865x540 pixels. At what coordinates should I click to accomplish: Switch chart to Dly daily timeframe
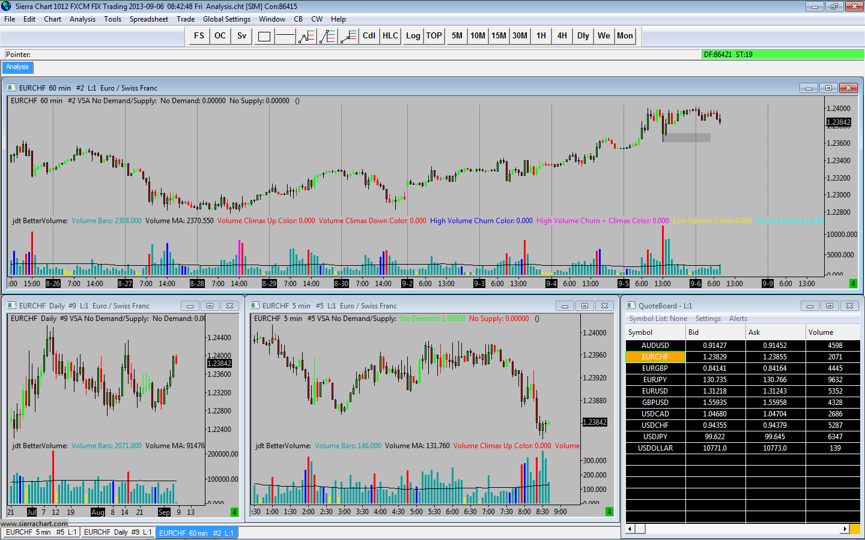583,36
